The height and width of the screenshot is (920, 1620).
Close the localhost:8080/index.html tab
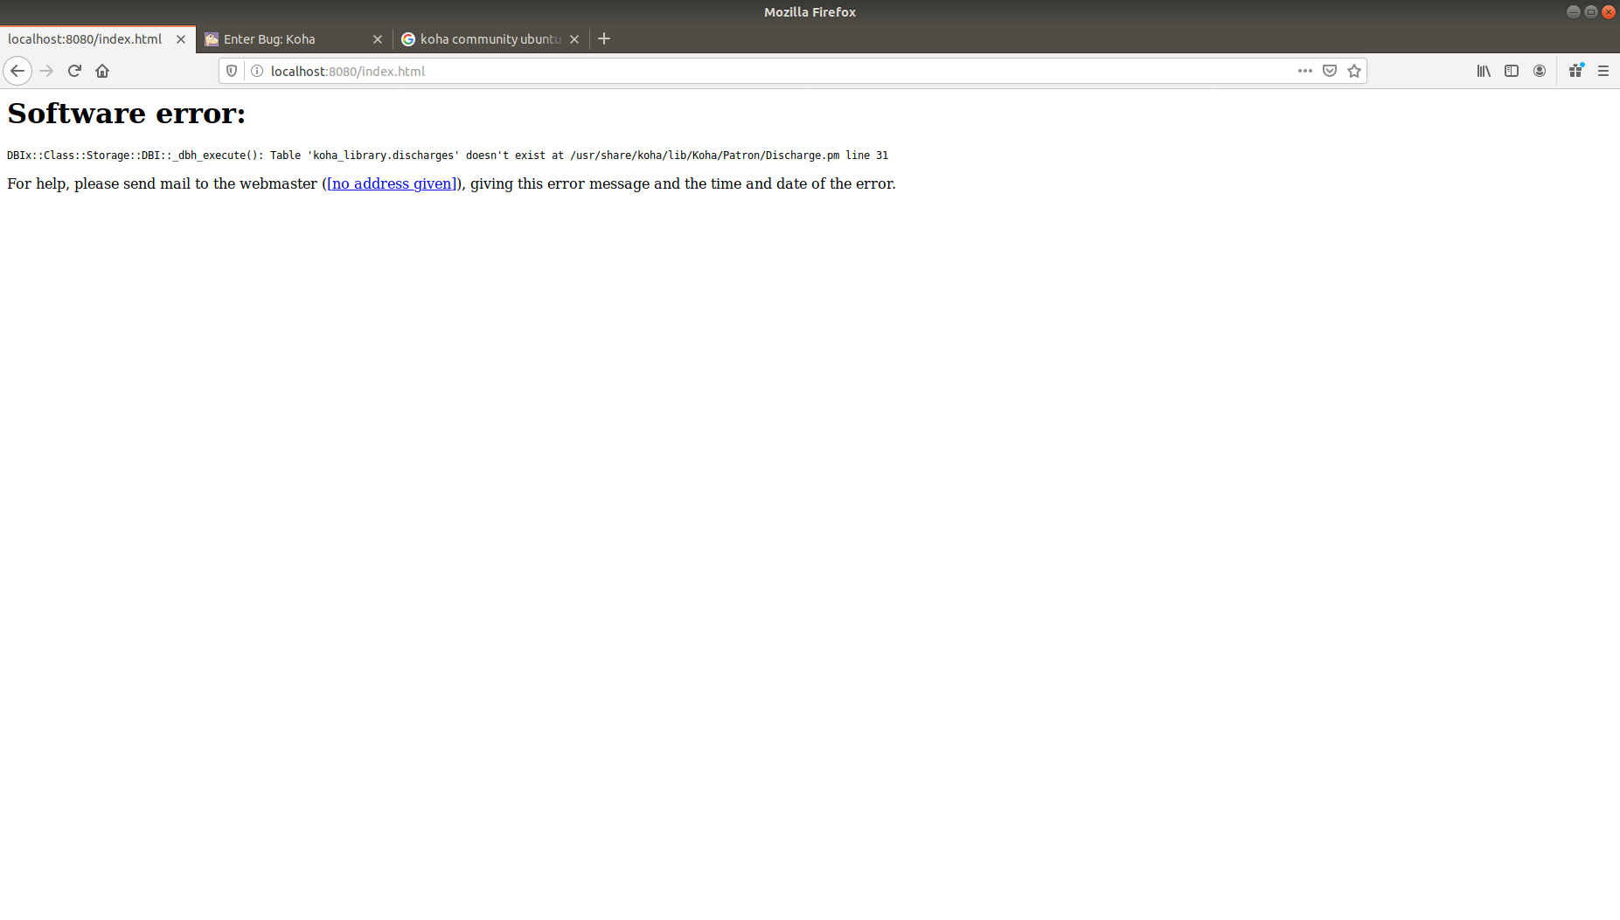(181, 39)
